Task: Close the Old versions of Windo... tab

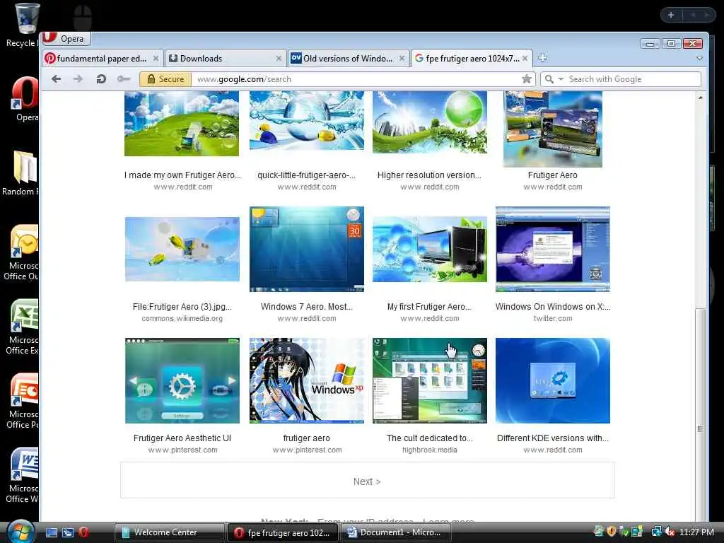Action: pos(402,59)
